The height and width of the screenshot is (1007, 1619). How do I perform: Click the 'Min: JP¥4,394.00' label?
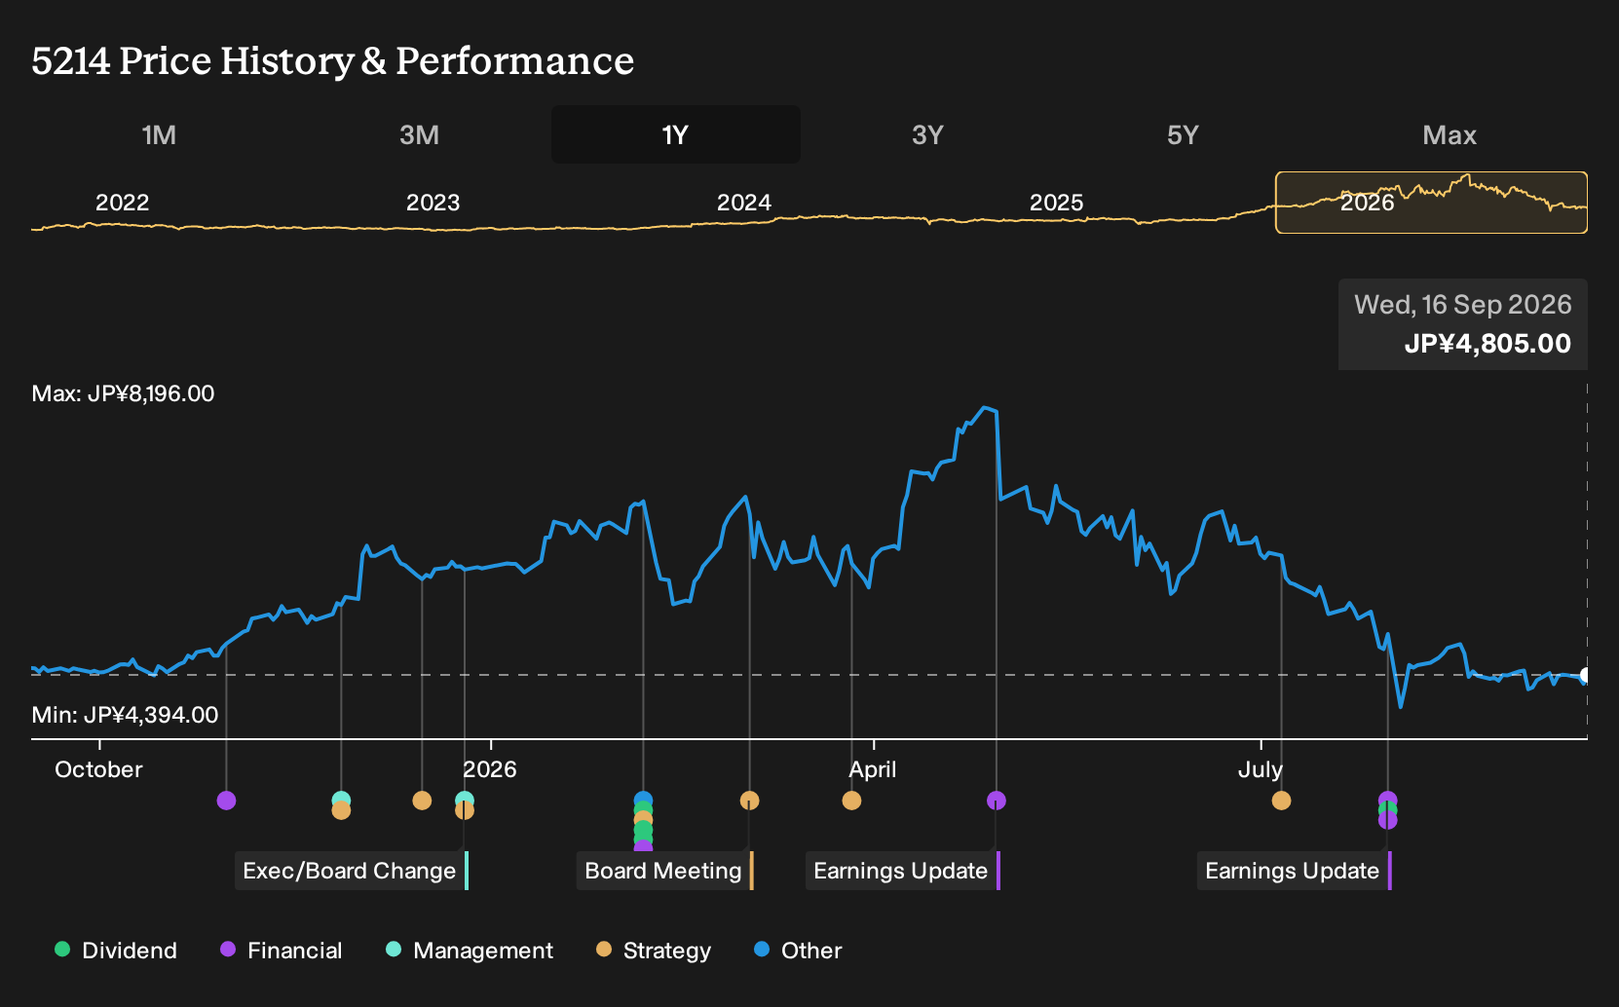pyautogui.click(x=125, y=715)
